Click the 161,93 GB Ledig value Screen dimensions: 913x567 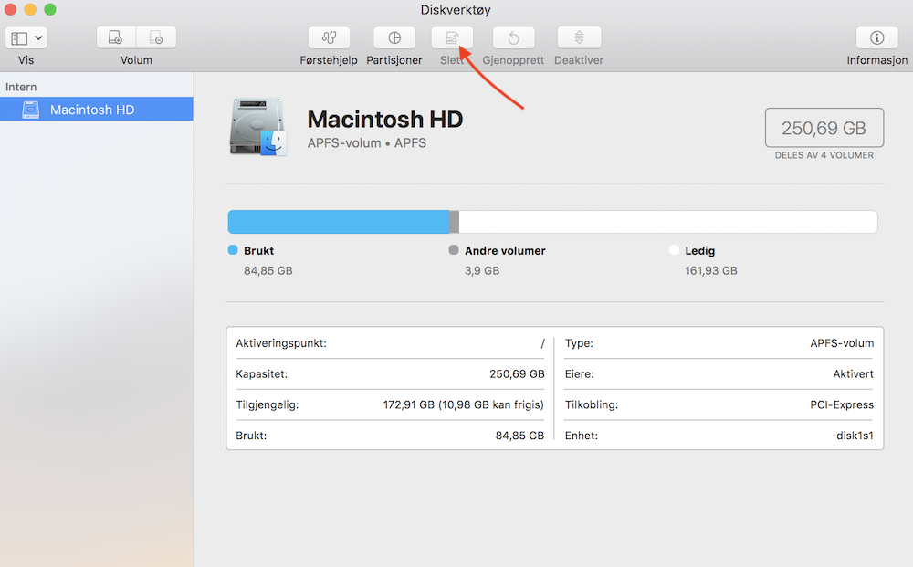tap(711, 270)
